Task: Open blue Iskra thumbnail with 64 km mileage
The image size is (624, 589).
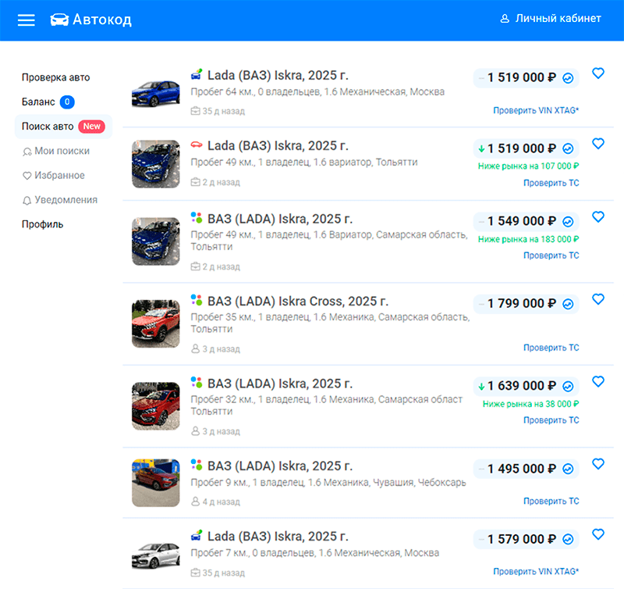Action: [x=155, y=94]
